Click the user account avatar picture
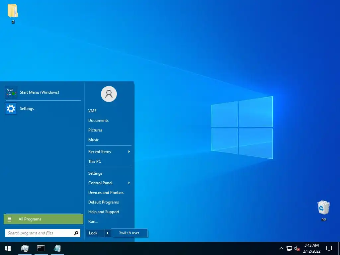The image size is (340, 255). click(109, 94)
